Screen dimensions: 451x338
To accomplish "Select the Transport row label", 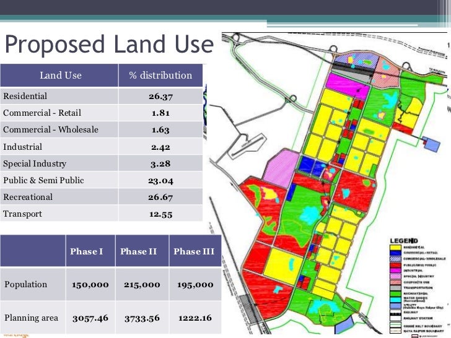I will (x=22, y=214).
